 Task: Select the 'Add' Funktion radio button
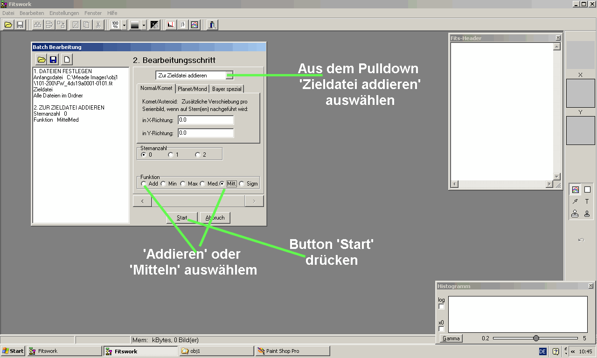144,184
